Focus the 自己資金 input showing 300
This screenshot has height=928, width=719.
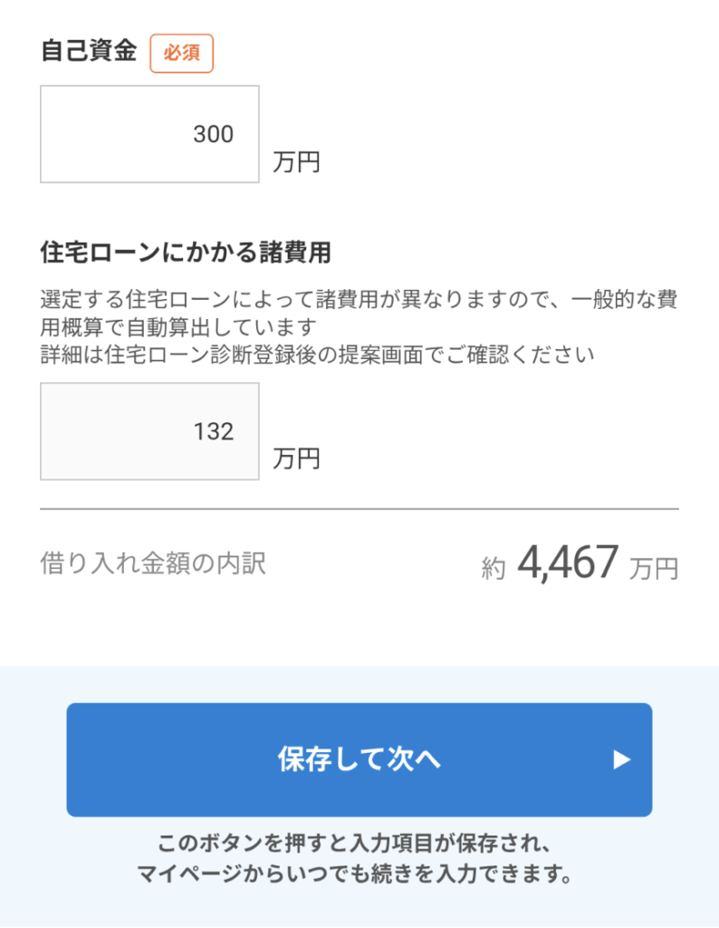[x=149, y=134]
